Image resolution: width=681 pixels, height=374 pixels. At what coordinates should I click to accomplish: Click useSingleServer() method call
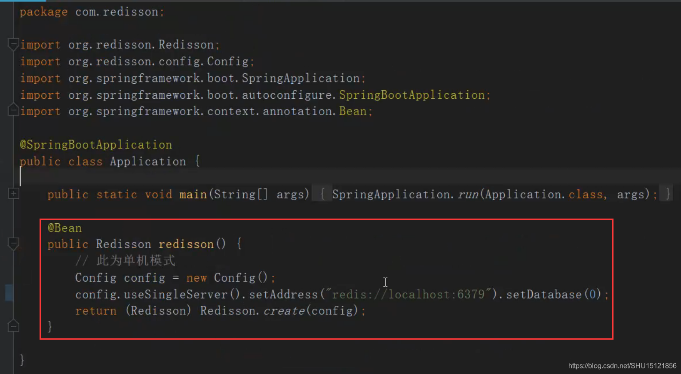coord(182,295)
